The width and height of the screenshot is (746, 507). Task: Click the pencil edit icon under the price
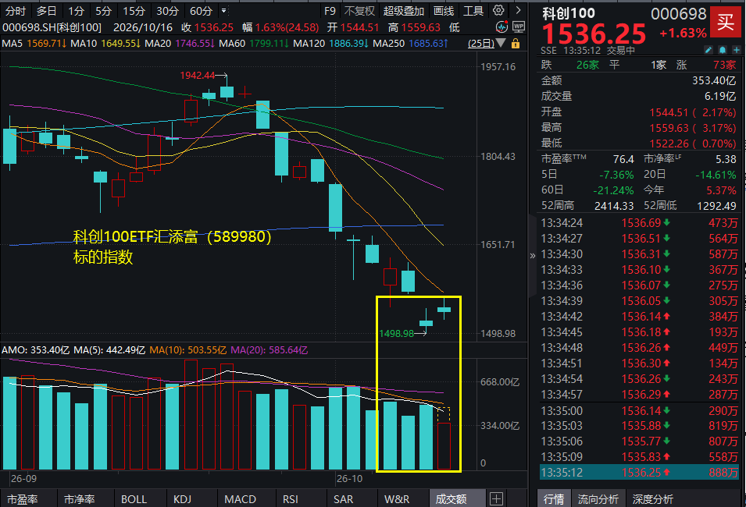pos(709,50)
